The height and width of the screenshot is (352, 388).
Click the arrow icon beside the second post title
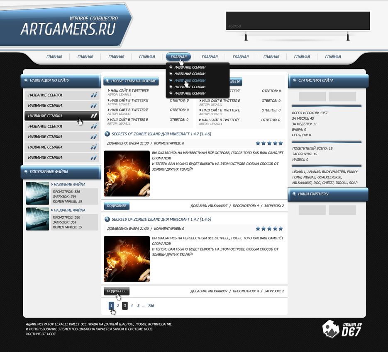click(107, 219)
